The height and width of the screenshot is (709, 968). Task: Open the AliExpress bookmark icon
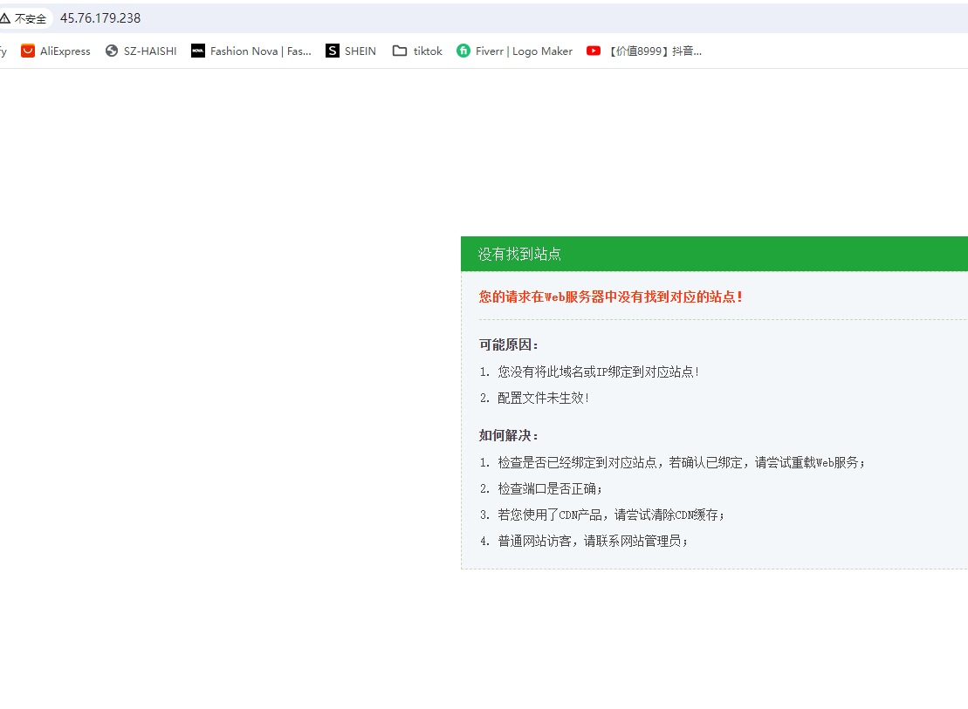pyautogui.click(x=28, y=51)
